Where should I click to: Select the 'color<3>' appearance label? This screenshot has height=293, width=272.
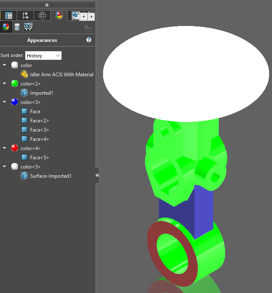tap(31, 102)
